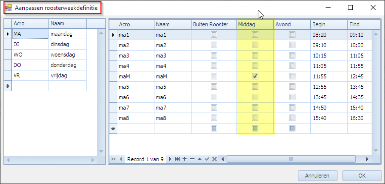Click right arrow of hours horizontal scrollbar
The image size is (385, 184).
click(367, 159)
